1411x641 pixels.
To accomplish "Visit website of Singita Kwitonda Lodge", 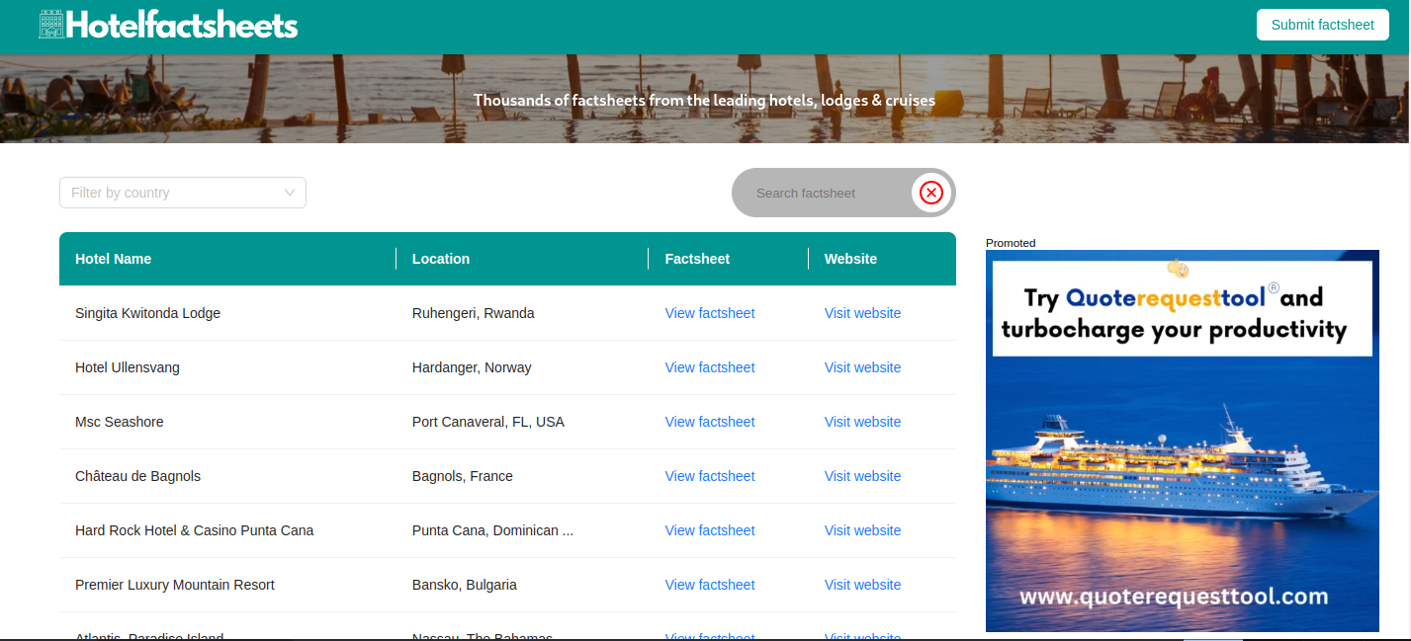I will [x=862, y=313].
